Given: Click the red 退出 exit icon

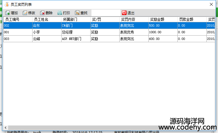Looking at the screenshot, I should 124,13.
